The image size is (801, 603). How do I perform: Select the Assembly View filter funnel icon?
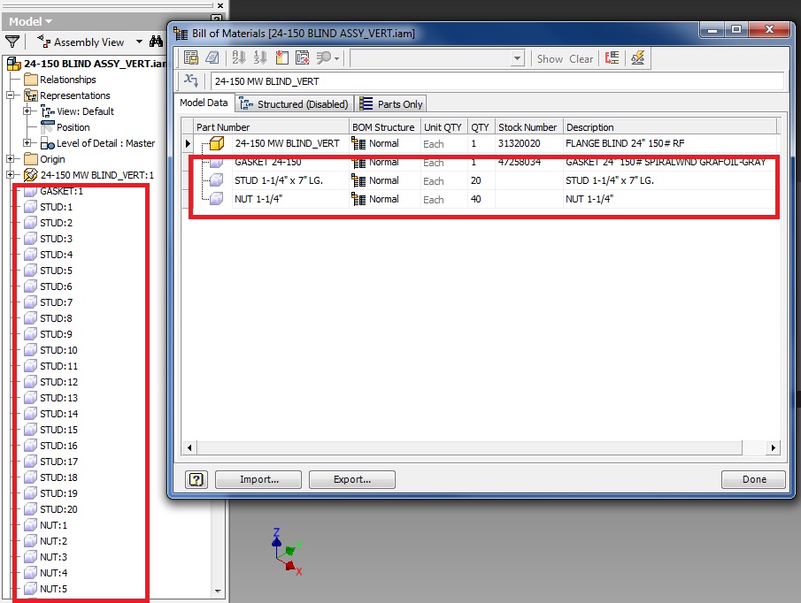(x=12, y=41)
